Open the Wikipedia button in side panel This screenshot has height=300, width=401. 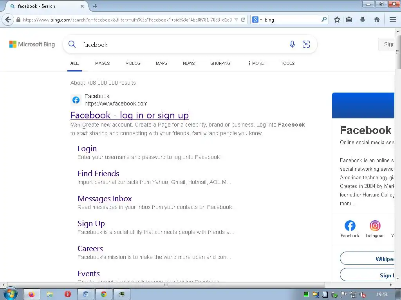tap(367, 259)
